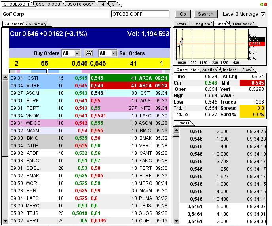Click the Sprd % value 0.0%
This screenshot has width=272, height=226.
(252, 115)
